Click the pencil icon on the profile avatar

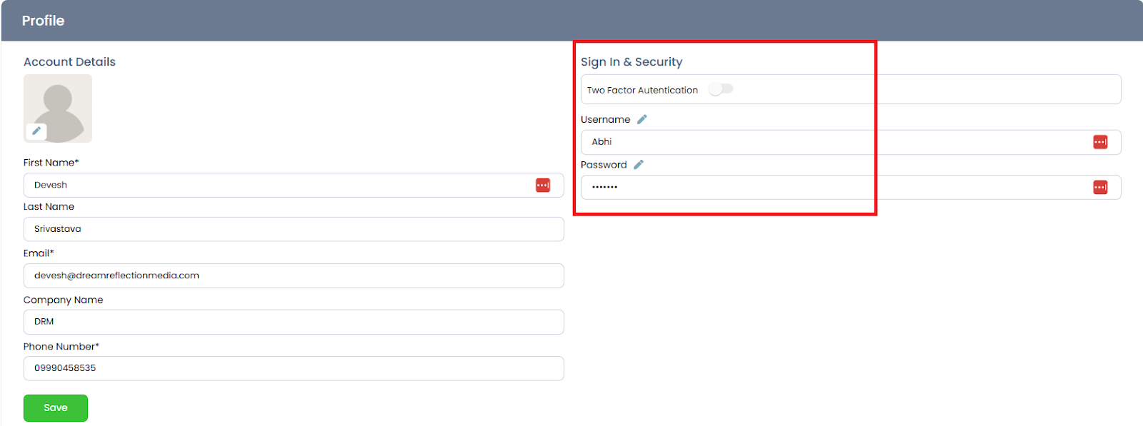point(36,131)
